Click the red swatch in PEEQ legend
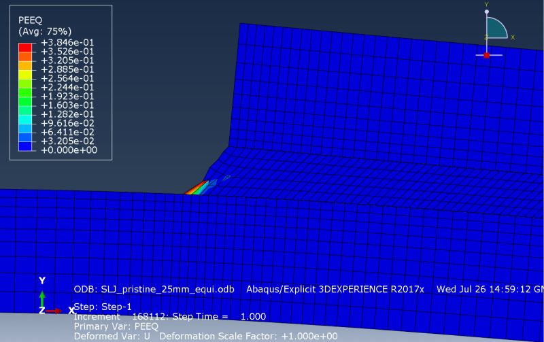The image size is (544, 342). [25, 48]
